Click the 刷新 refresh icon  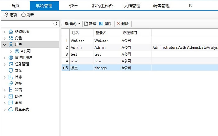pos(23,15)
